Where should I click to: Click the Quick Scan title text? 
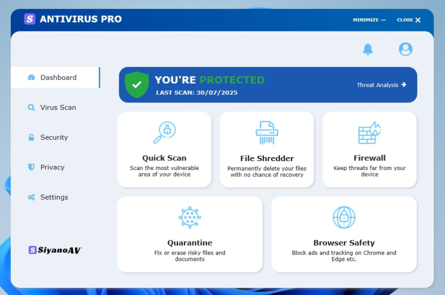(x=164, y=158)
